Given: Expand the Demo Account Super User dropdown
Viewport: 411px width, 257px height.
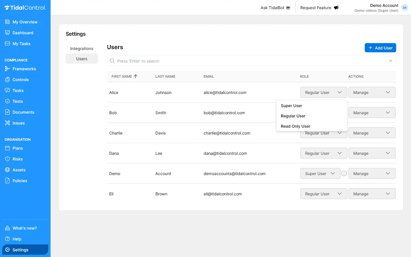Looking at the screenshot, I should (320, 174).
